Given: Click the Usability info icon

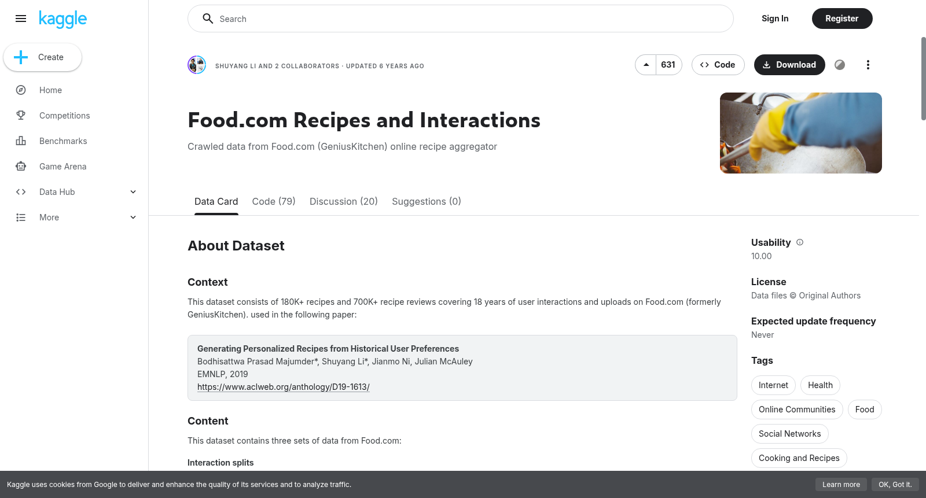Looking at the screenshot, I should click(800, 242).
